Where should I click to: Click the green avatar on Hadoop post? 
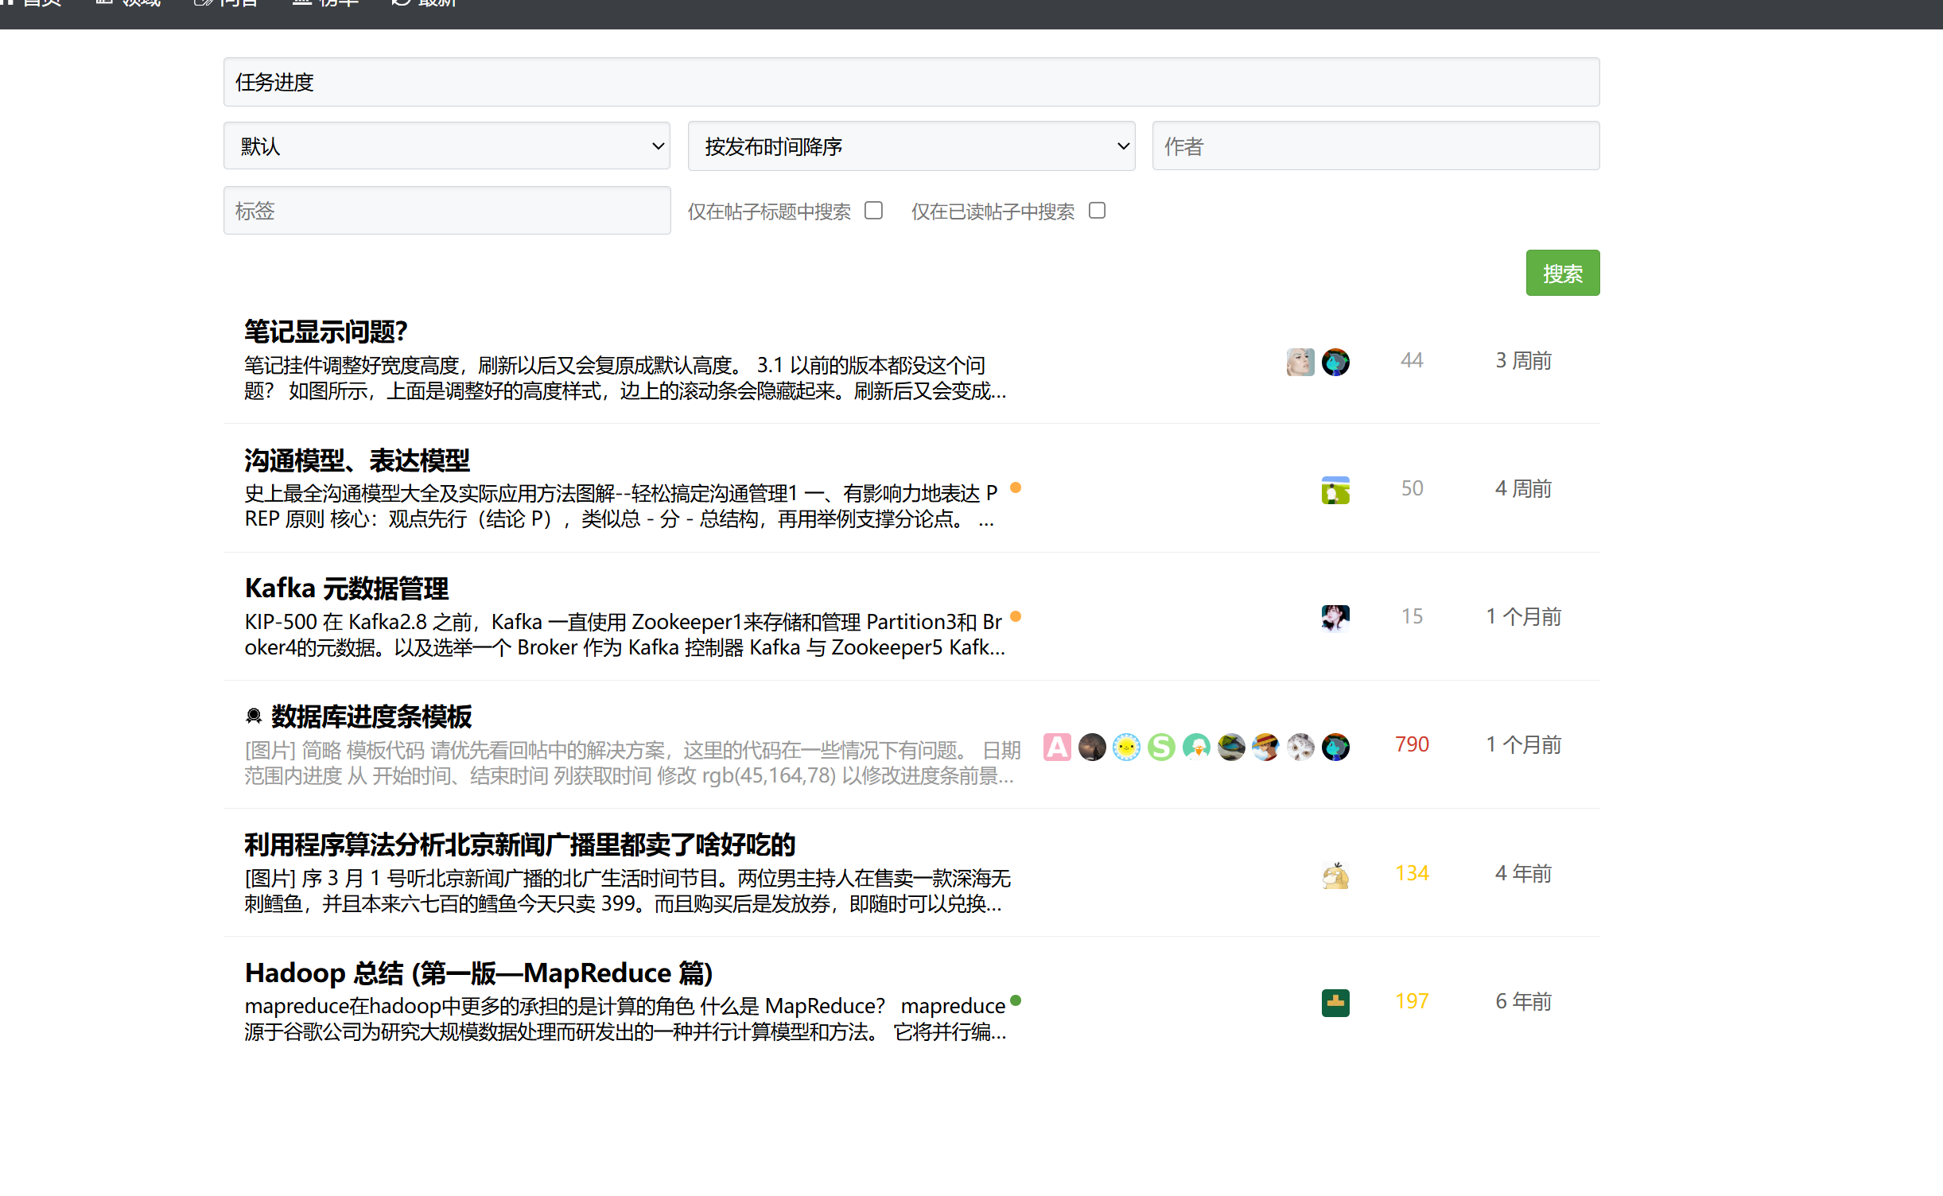pos(1335,1002)
